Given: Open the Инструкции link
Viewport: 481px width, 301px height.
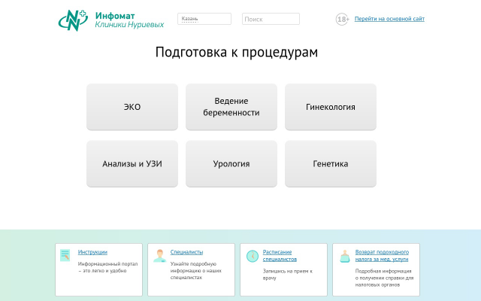Looking at the screenshot, I should pos(92,252).
